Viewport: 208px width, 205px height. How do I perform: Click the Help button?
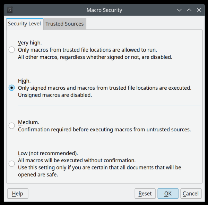(18, 194)
